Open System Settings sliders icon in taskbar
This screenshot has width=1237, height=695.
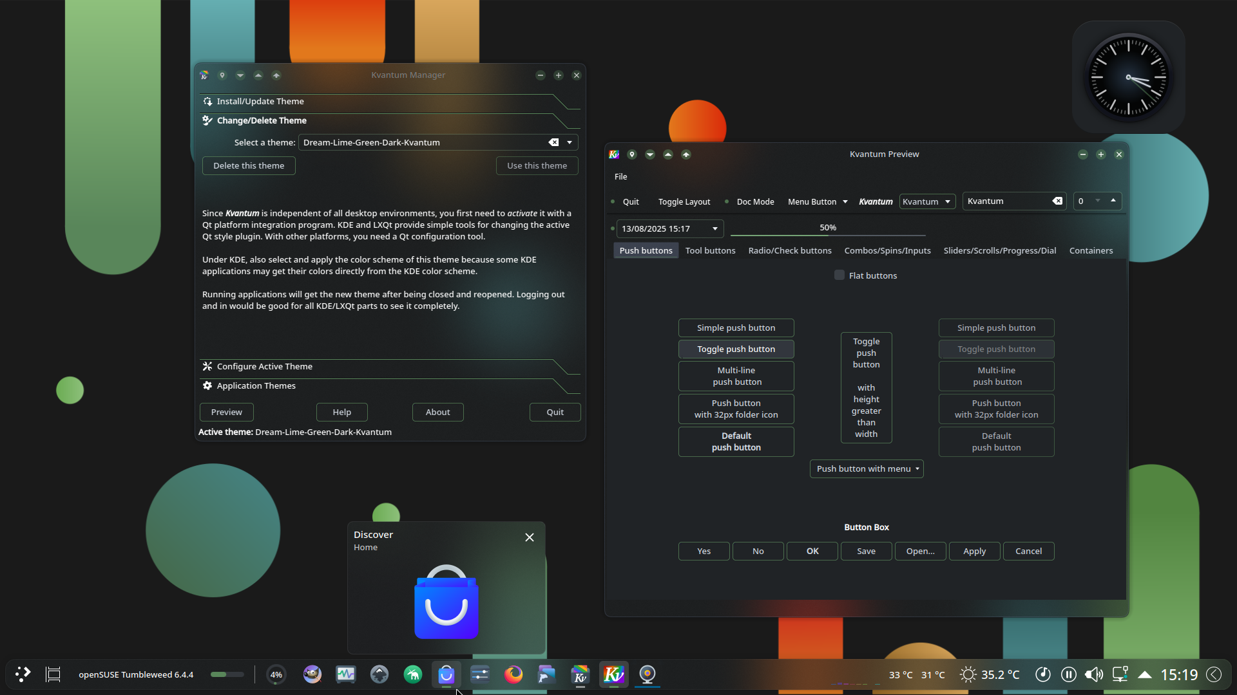pos(480,674)
